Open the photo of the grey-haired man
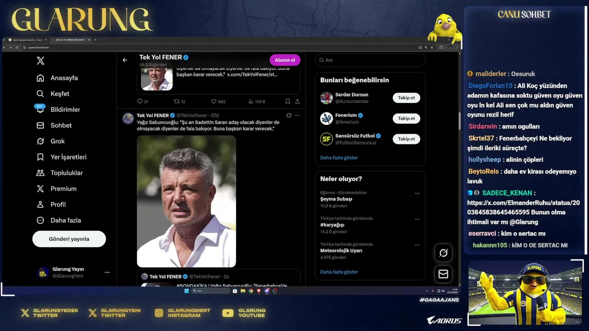 point(186,201)
